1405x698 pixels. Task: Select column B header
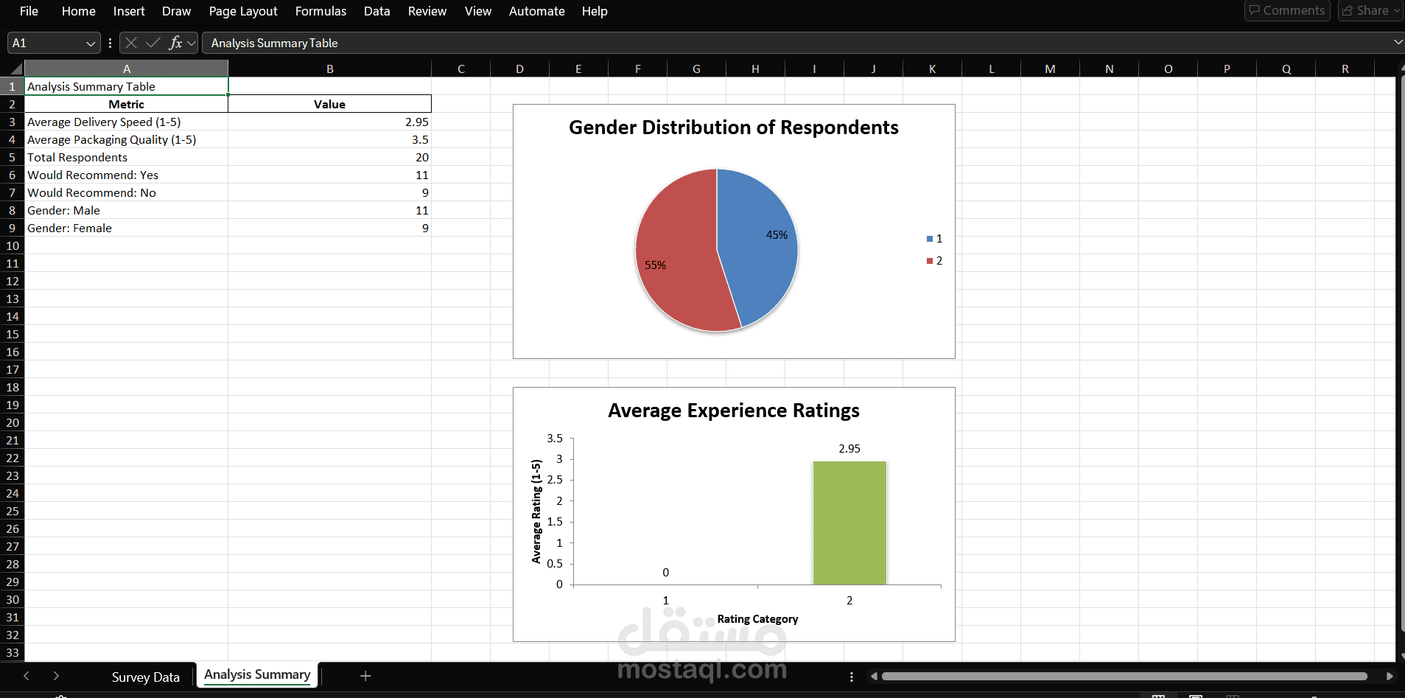(x=329, y=69)
